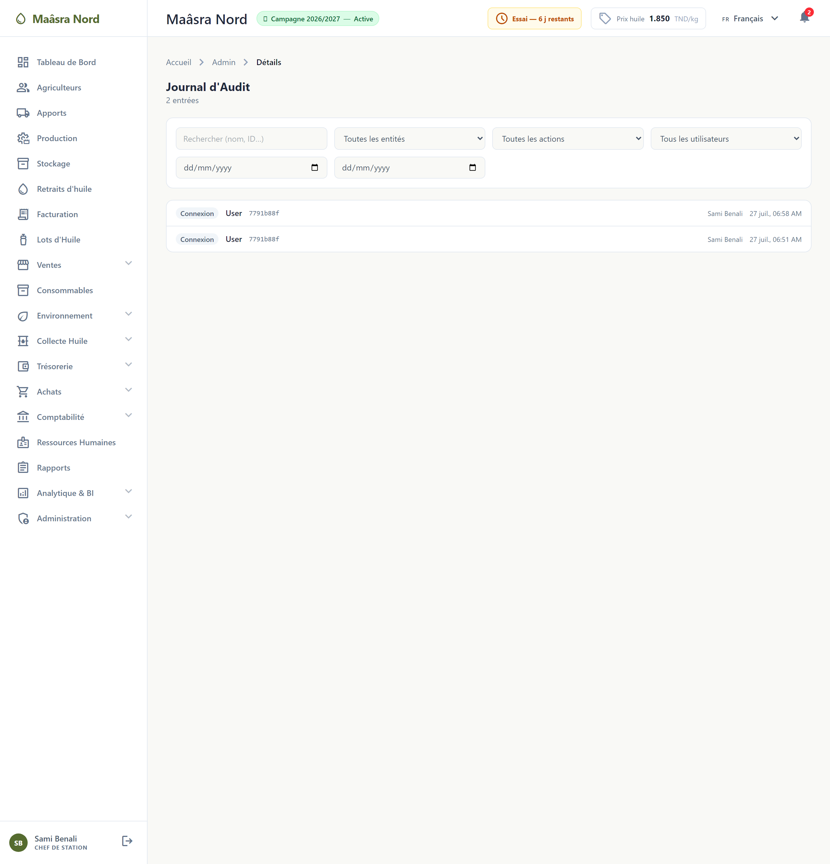Click the Consommables box icon
The width and height of the screenshot is (830, 864).
pyautogui.click(x=23, y=291)
